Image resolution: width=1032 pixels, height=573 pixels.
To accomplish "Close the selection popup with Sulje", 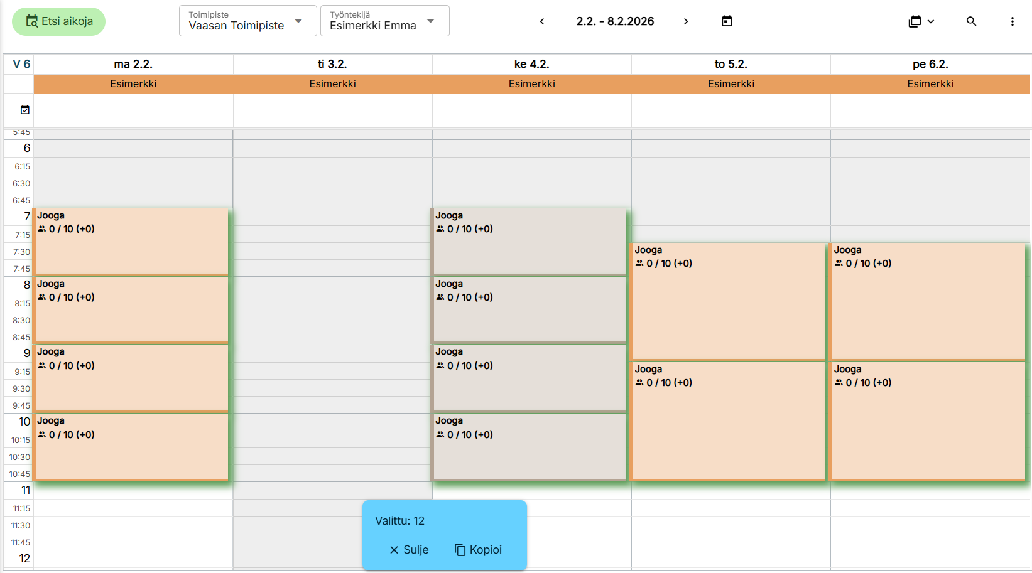I will pos(409,550).
